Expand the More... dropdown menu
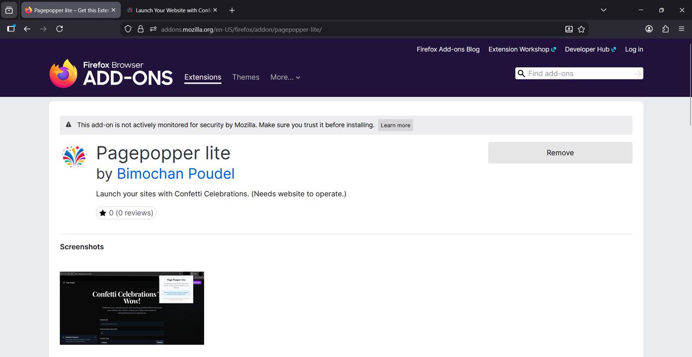Image resolution: width=692 pixels, height=357 pixels. [285, 77]
